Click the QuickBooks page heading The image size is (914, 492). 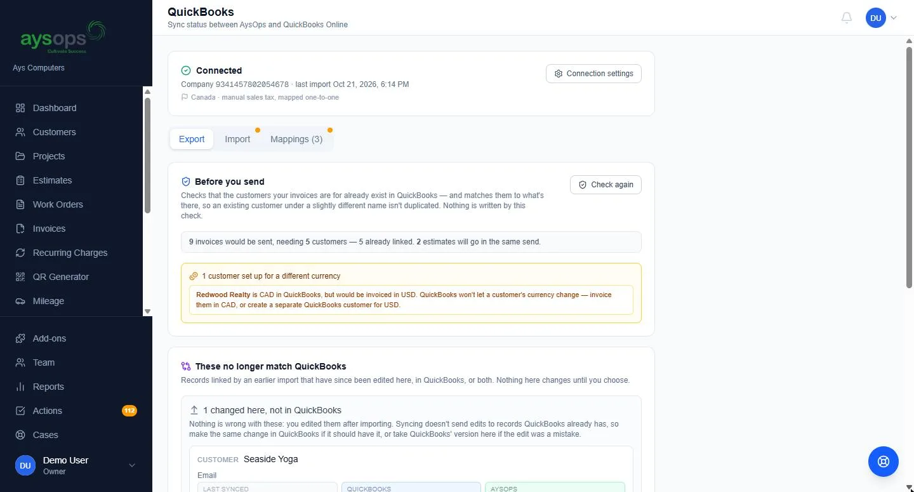pyautogui.click(x=201, y=11)
